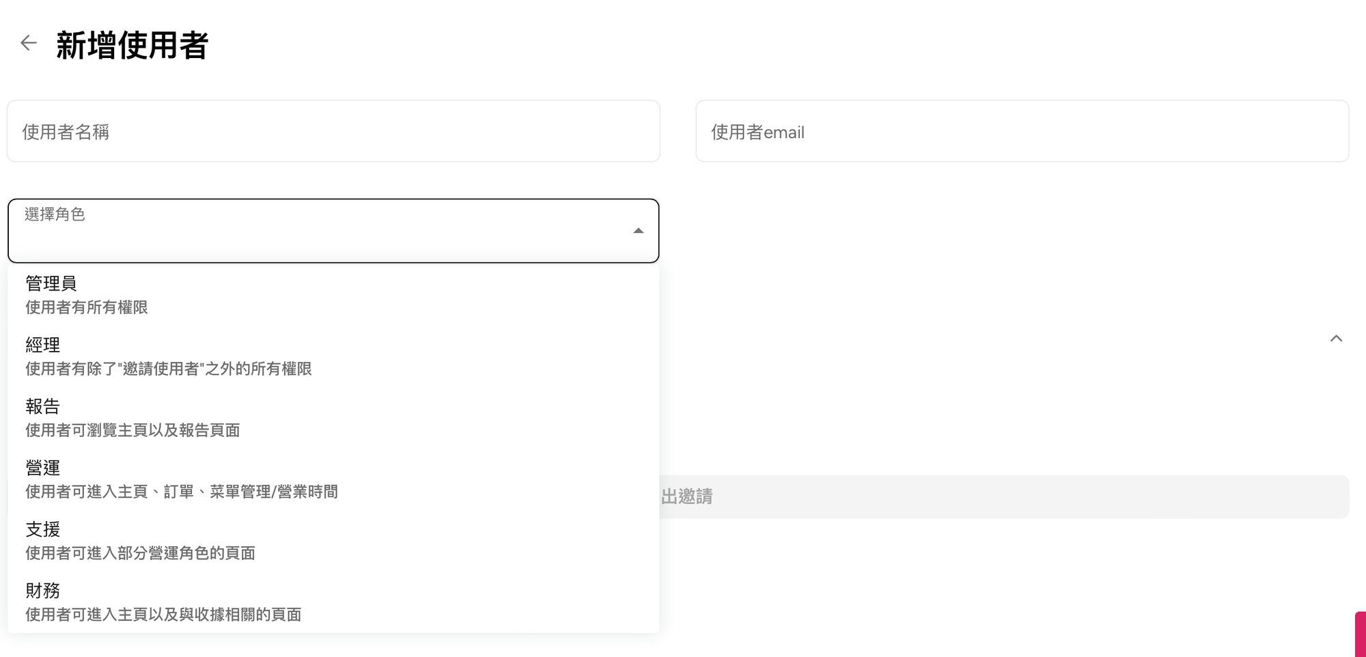1366x657 pixels.
Task: Go back with the arrow beside 新增使用者
Action: 28,43
